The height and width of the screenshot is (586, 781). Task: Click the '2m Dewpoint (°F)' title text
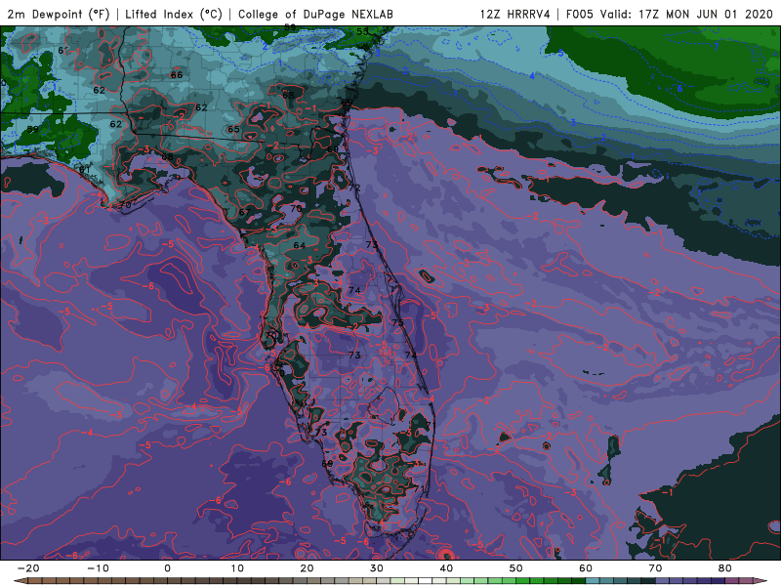point(59,14)
